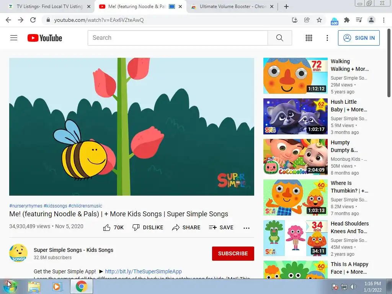Click the page vertical scrollbar

389,63
